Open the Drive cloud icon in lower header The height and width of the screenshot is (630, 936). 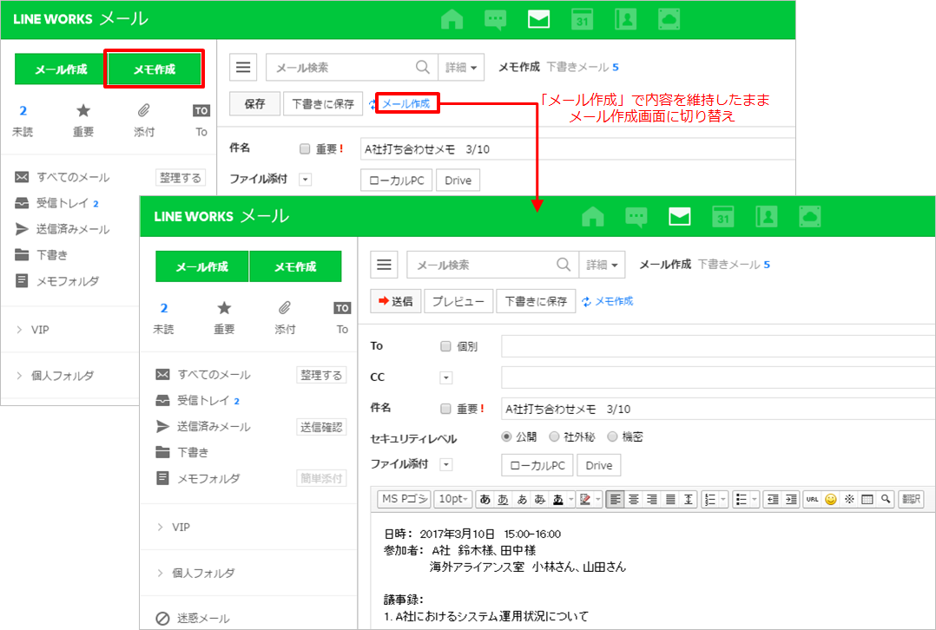point(808,216)
